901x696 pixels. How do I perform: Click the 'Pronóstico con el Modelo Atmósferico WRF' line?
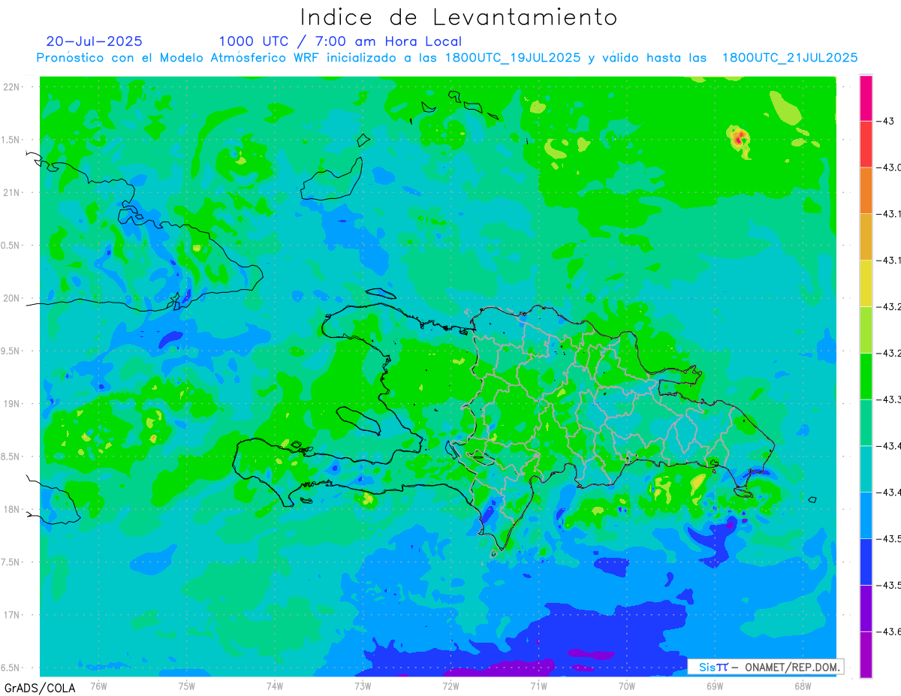click(x=447, y=58)
